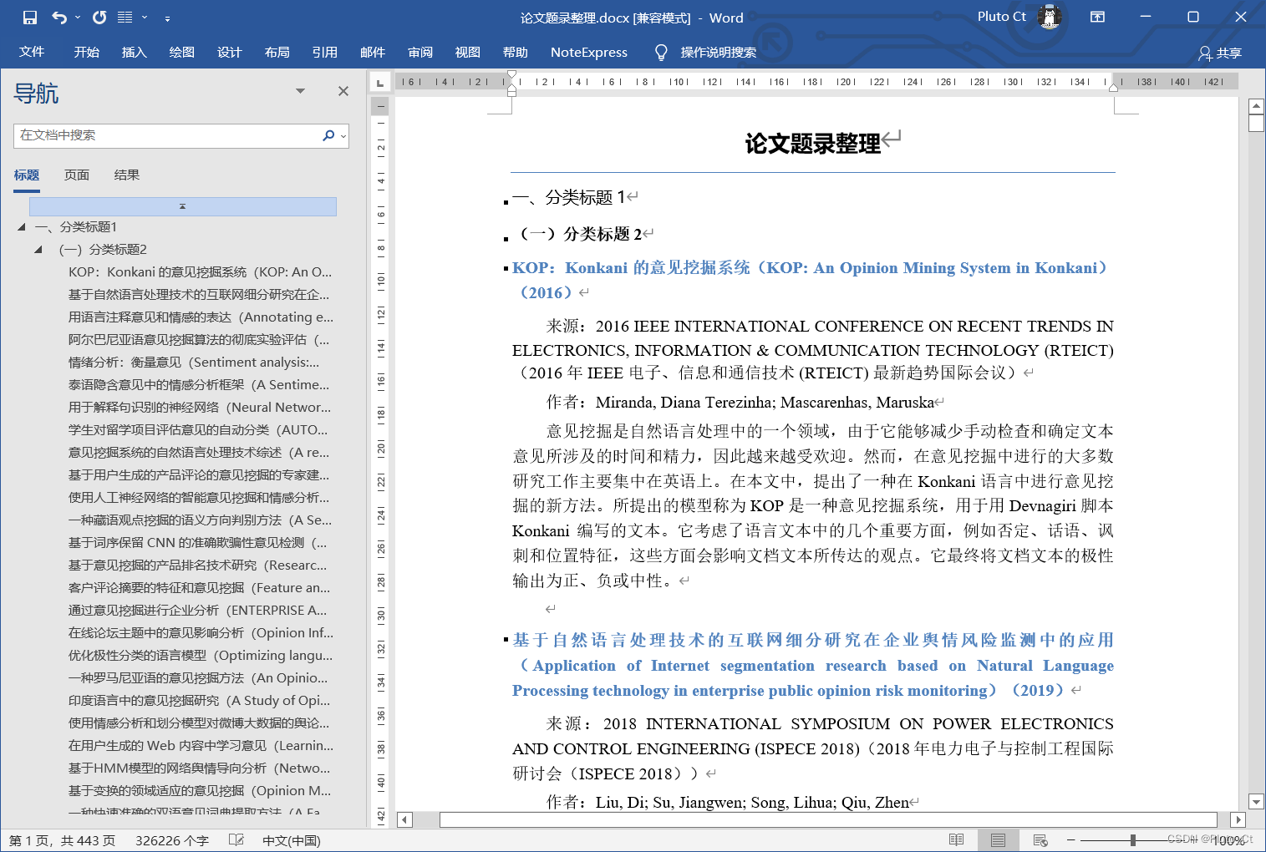The width and height of the screenshot is (1266, 852).
Task: Select the 页面 tab in navigation pane
Action: coord(77,175)
